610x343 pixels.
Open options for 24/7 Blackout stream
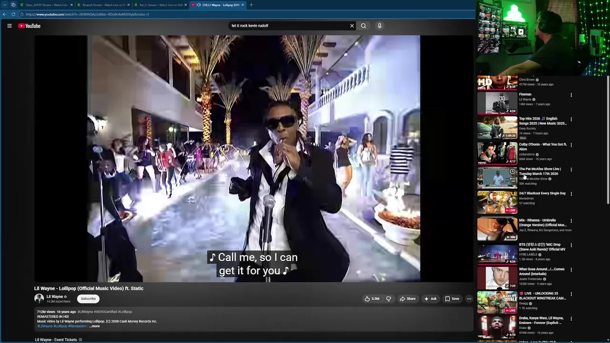pyautogui.click(x=571, y=194)
